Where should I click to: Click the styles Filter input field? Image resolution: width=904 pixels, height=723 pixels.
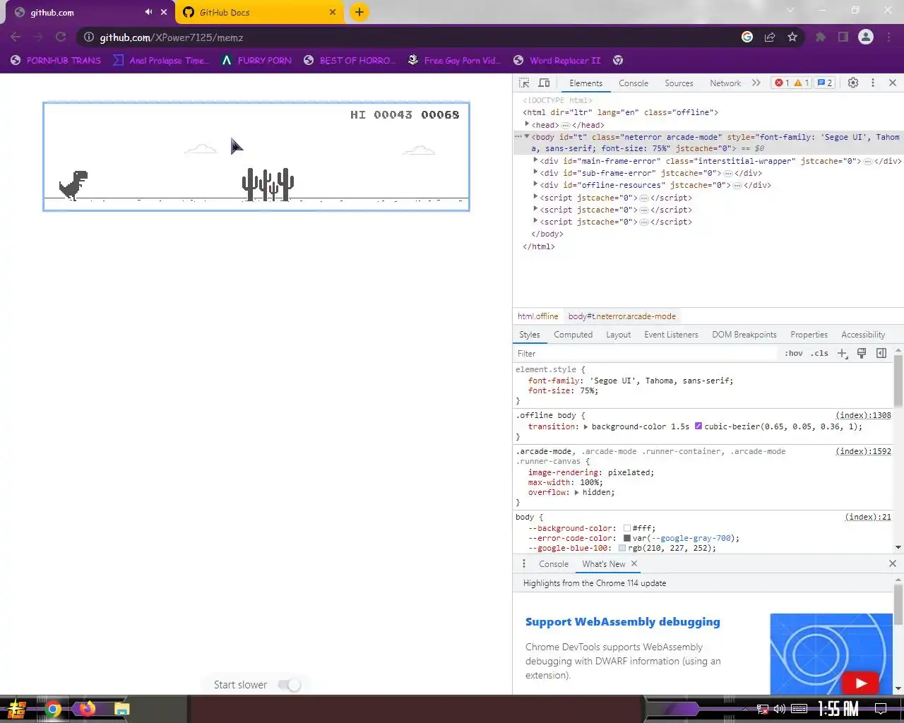[x=646, y=353]
